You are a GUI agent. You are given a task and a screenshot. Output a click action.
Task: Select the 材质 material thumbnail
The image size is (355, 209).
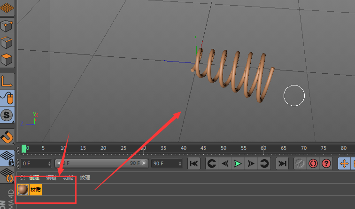click(23, 190)
